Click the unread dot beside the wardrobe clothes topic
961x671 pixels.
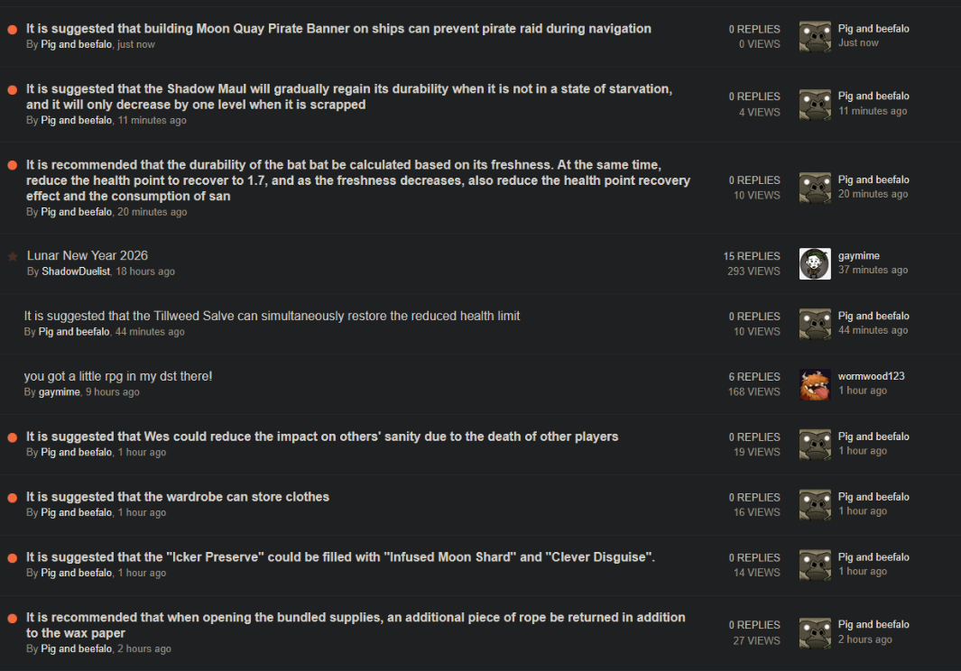pyautogui.click(x=13, y=498)
